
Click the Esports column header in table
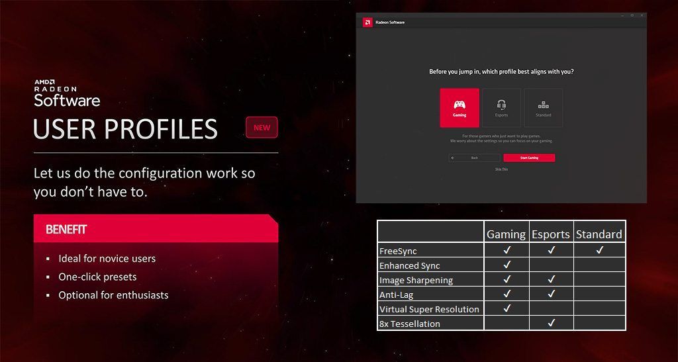(551, 234)
